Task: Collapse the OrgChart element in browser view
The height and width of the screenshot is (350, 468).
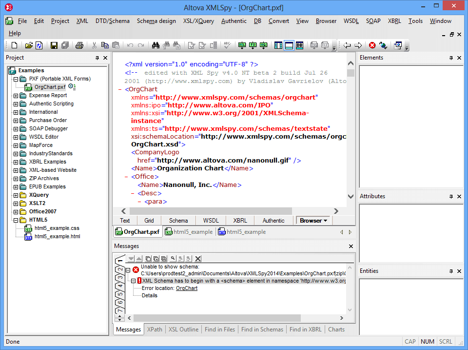Action: 120,89
